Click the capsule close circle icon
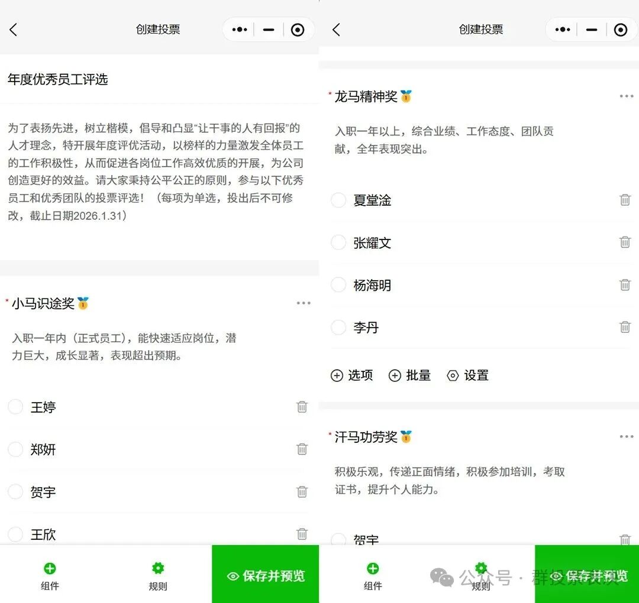 (298, 29)
